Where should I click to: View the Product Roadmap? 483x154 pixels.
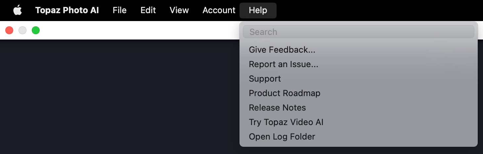[285, 93]
